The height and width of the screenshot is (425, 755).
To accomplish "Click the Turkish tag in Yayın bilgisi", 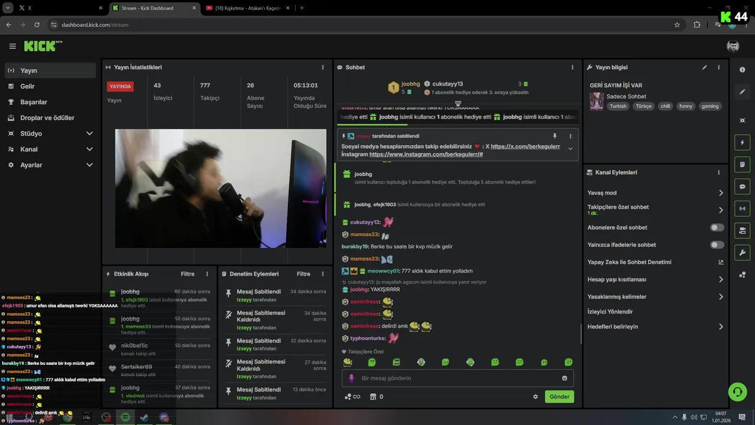I will (x=618, y=106).
